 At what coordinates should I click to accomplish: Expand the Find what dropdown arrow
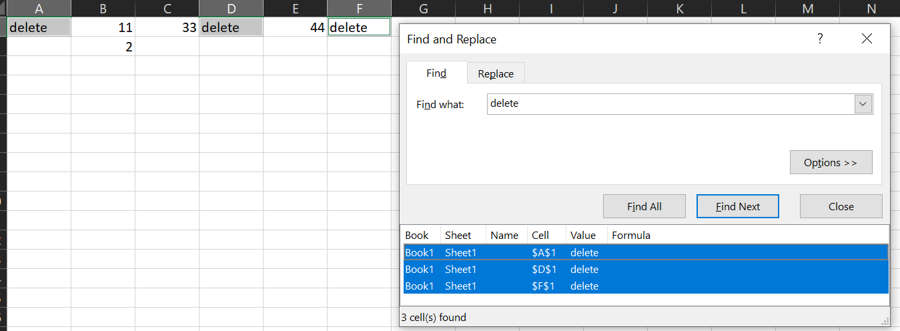(x=863, y=104)
